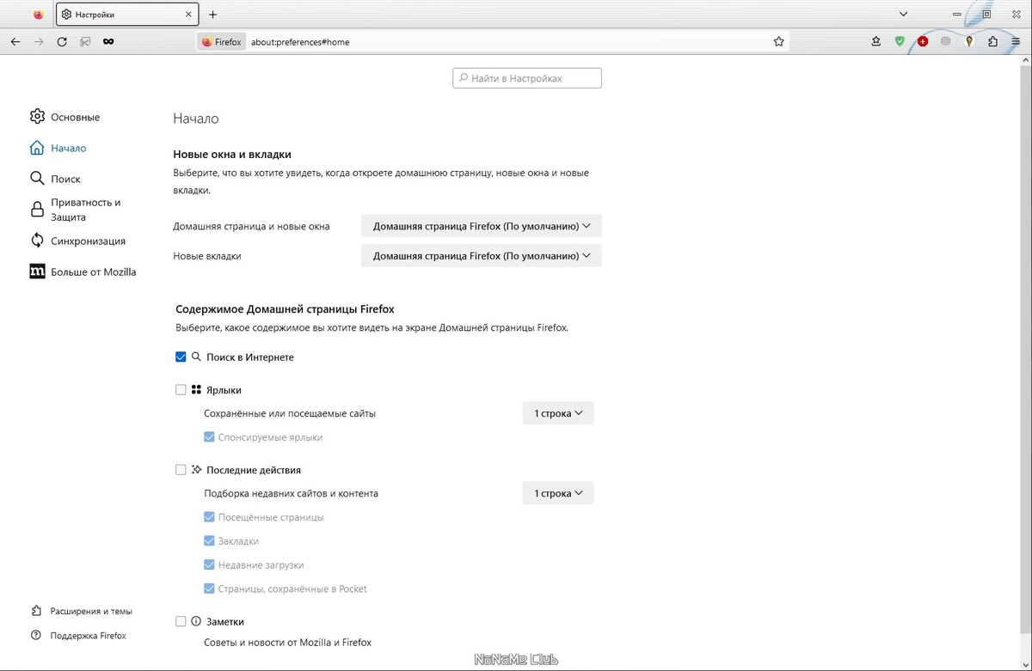
Task: Enable the Ярлыки checkbox
Action: 181,389
